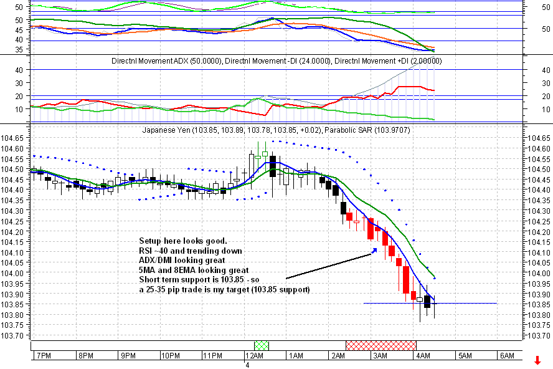Image resolution: width=553 pixels, height=369 pixels.
Task: Click 10 on the right ADX axis
Action: (546, 109)
